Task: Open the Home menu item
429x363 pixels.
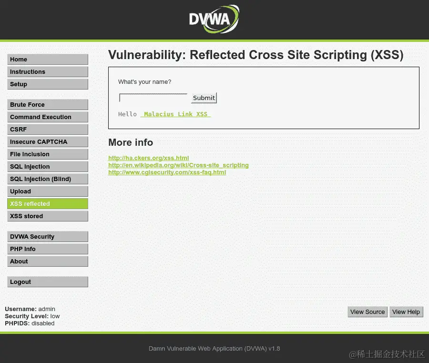Action: tap(48, 60)
